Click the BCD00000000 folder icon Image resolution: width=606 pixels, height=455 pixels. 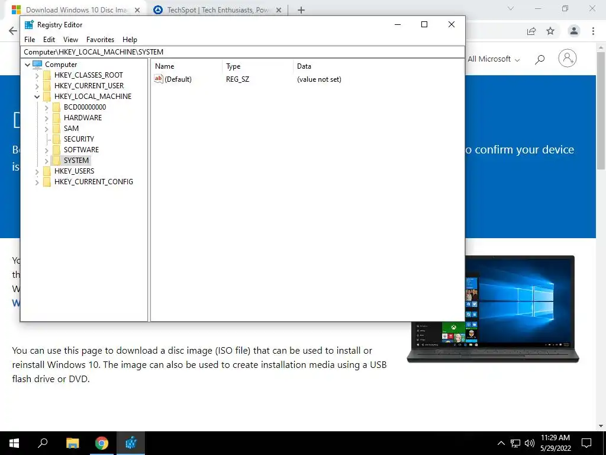56,107
